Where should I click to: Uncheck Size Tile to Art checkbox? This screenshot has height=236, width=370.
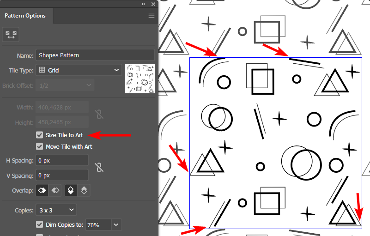[x=40, y=135]
